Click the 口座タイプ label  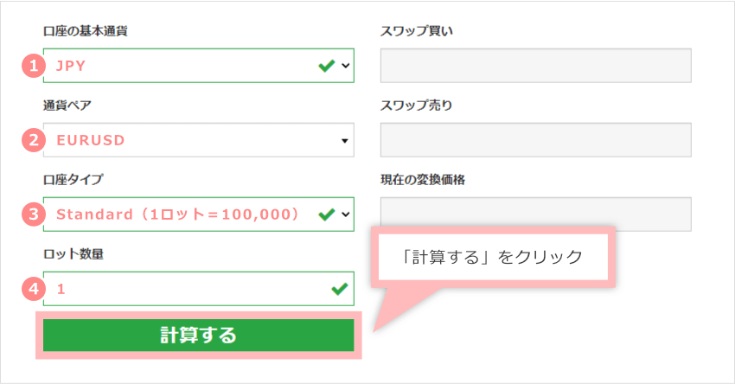pyautogui.click(x=73, y=180)
